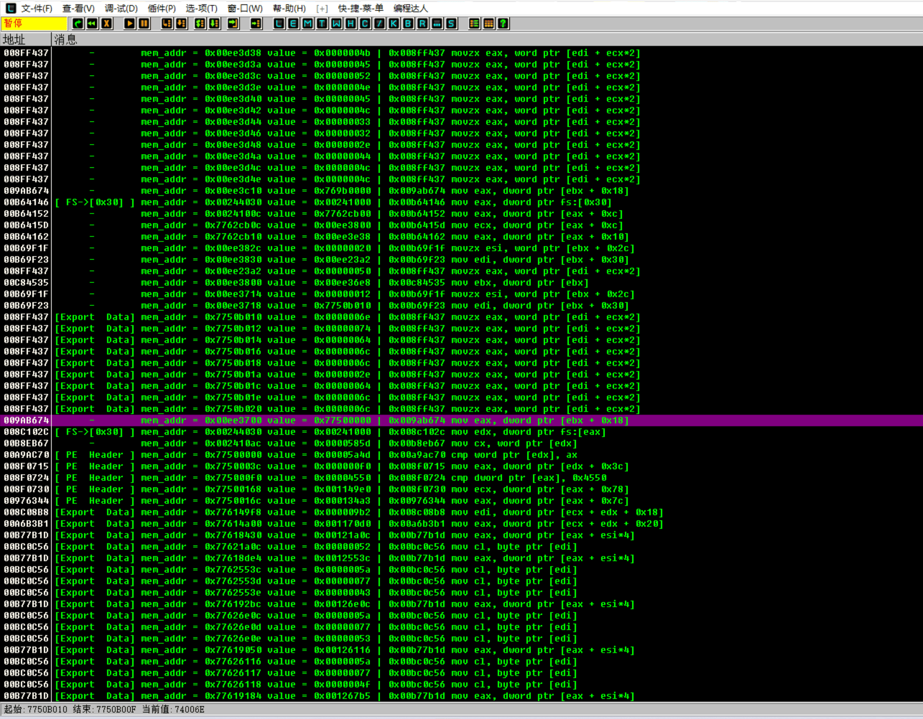
Task: Open the Log window via L icon
Action: tap(279, 23)
